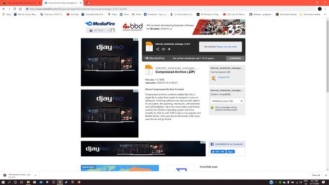329x185 pixels.
Task: Open the Facebook log in bookmark
Action: coord(155,14)
